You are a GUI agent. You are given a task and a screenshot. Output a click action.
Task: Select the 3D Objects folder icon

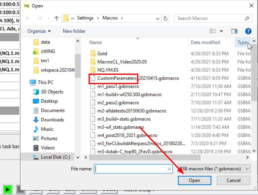pos(36,92)
